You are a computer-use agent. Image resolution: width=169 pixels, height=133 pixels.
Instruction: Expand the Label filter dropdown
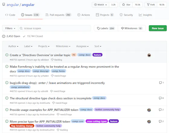point(28,46)
